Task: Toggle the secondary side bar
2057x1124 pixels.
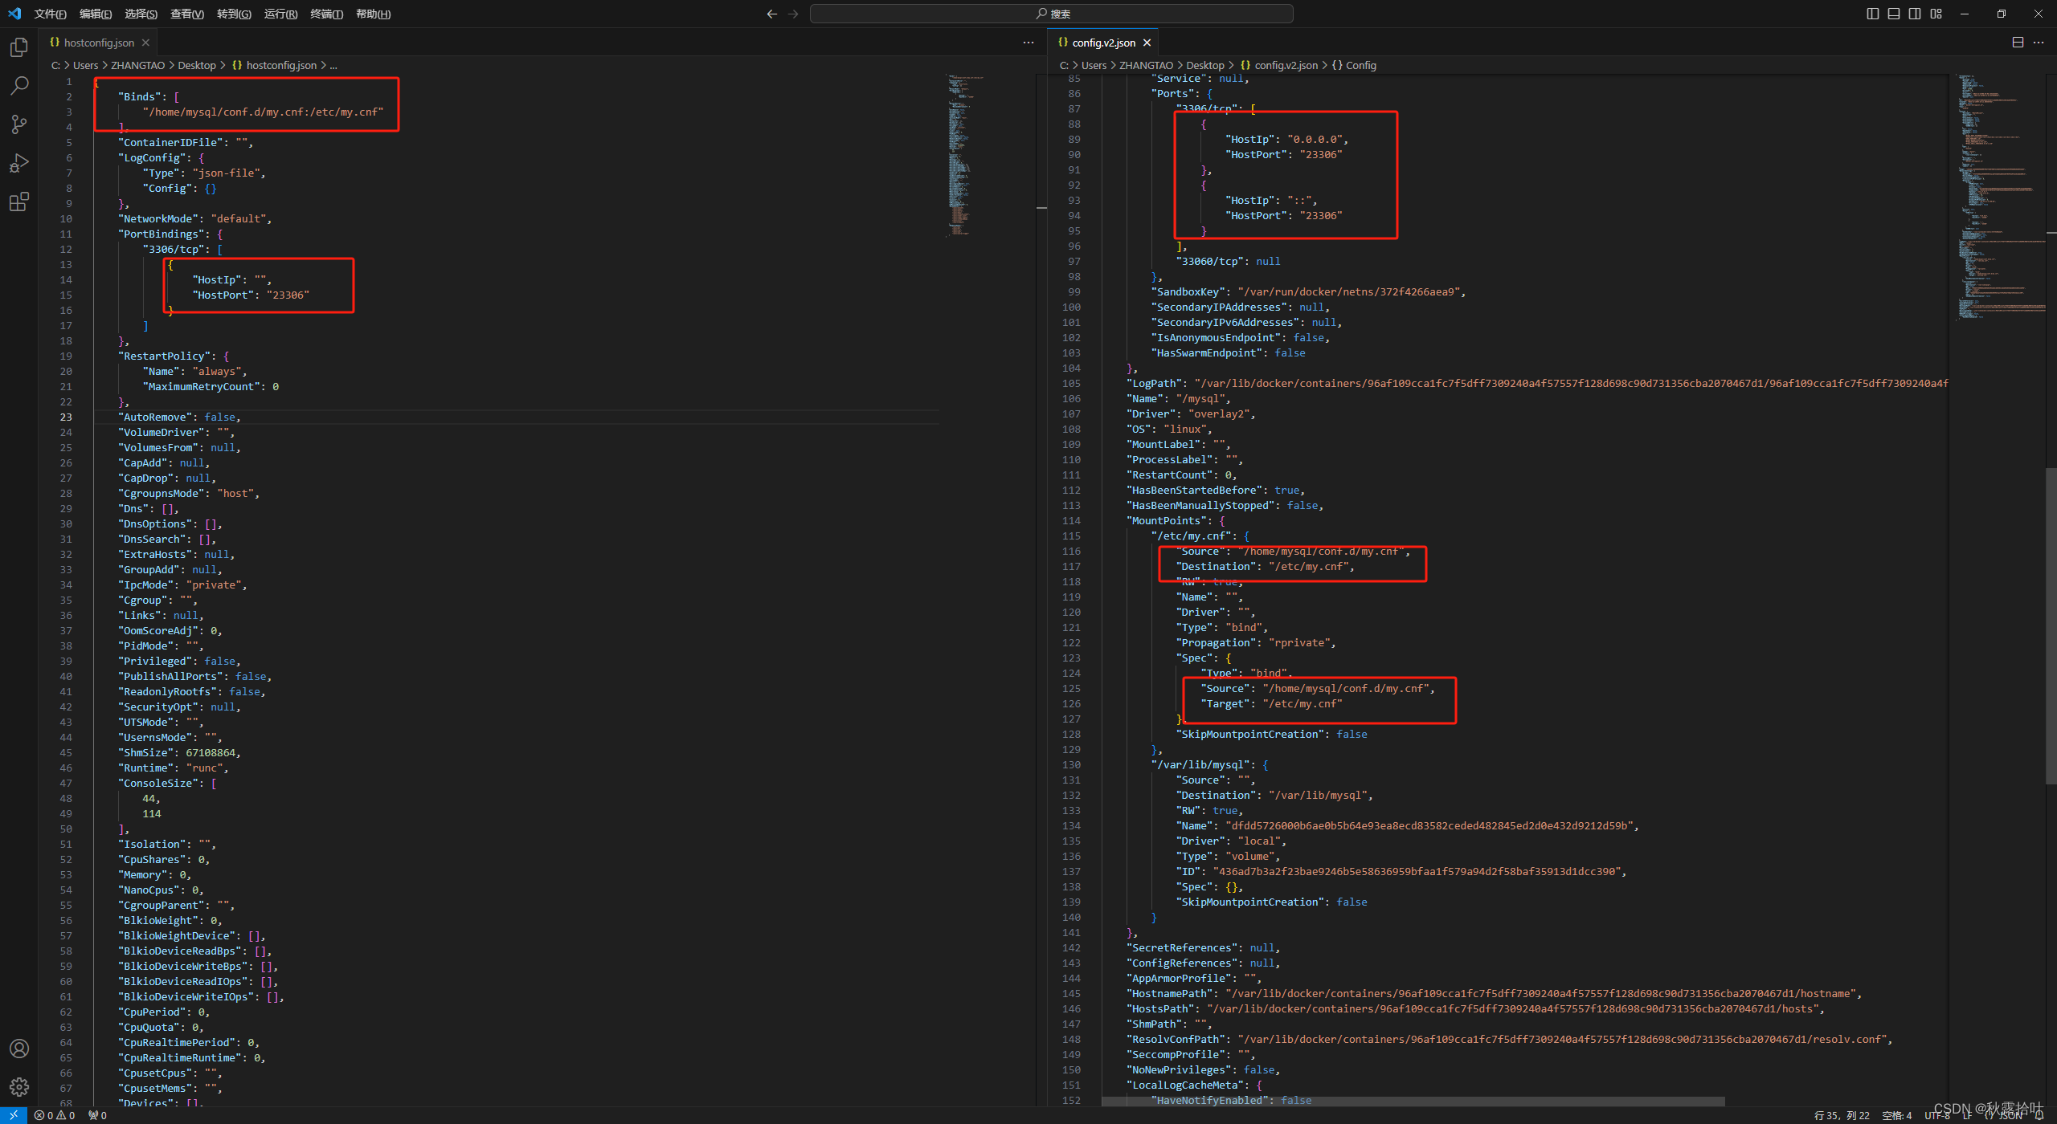Action: coord(1915,14)
